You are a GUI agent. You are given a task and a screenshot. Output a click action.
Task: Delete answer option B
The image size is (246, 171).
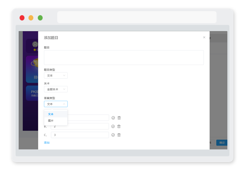click(x=119, y=126)
